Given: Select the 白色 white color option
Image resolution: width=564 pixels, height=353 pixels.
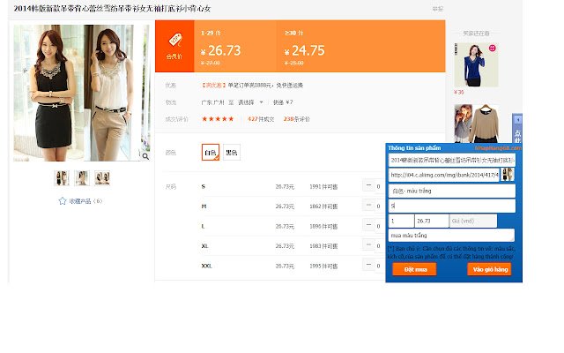Looking at the screenshot, I should [x=211, y=153].
